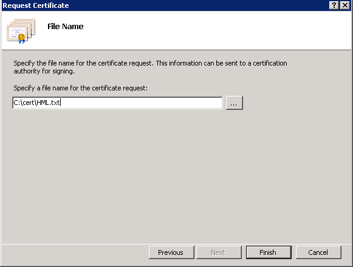
Task: Click the File Name page heading
Action: (x=65, y=27)
